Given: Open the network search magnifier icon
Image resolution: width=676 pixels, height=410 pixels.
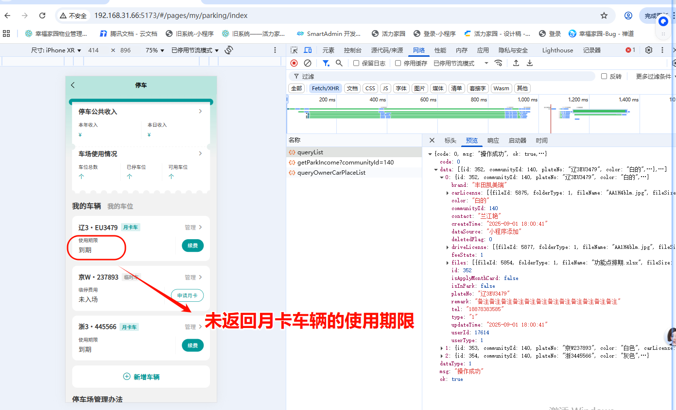Looking at the screenshot, I should point(339,63).
